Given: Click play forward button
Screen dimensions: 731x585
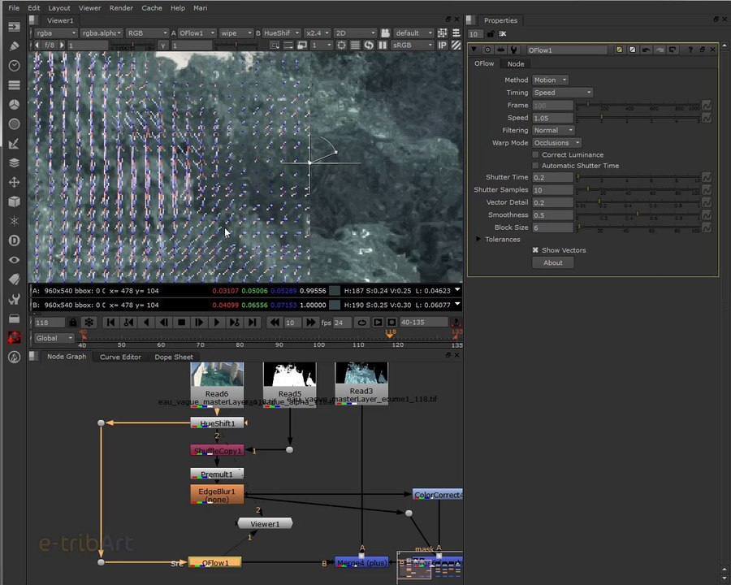Looking at the screenshot, I should point(216,323).
